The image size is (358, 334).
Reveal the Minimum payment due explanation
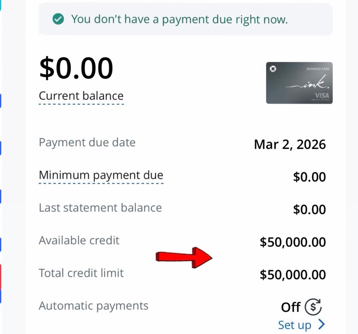[x=101, y=175]
